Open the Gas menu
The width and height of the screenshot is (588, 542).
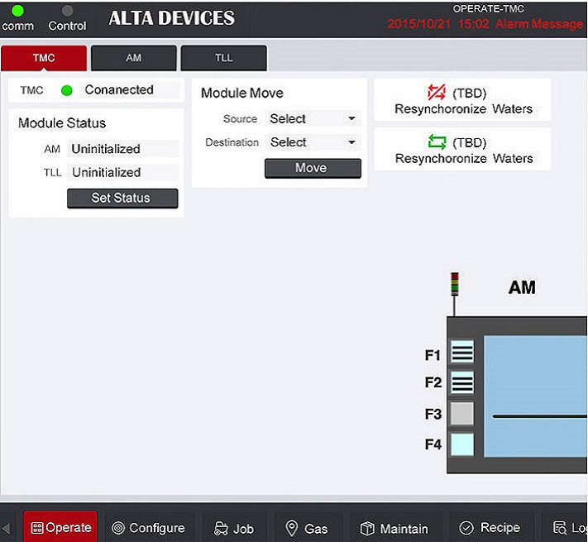click(308, 527)
